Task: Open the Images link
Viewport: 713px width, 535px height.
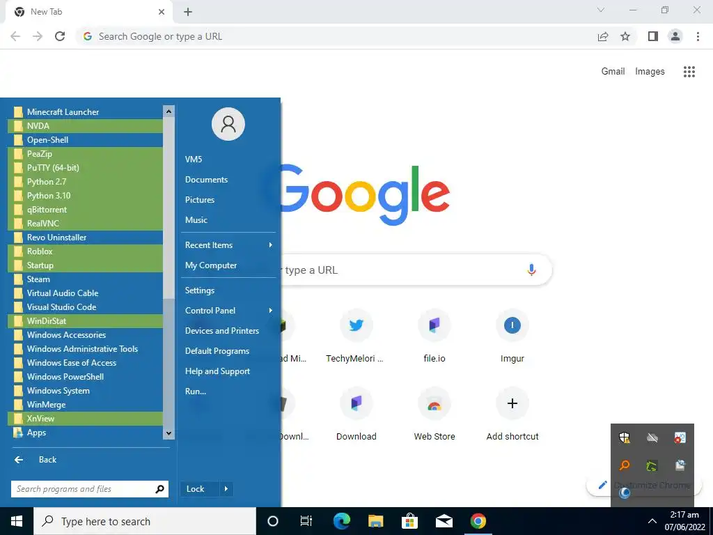Action: click(650, 72)
